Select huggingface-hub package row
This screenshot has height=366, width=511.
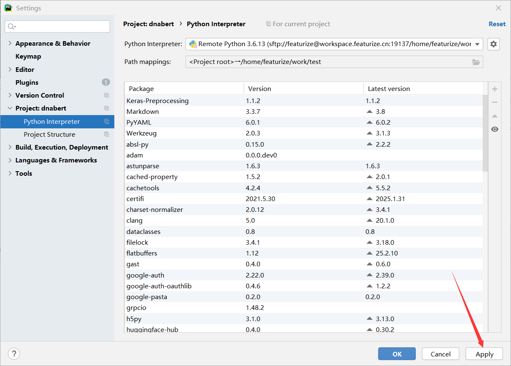[x=304, y=329]
